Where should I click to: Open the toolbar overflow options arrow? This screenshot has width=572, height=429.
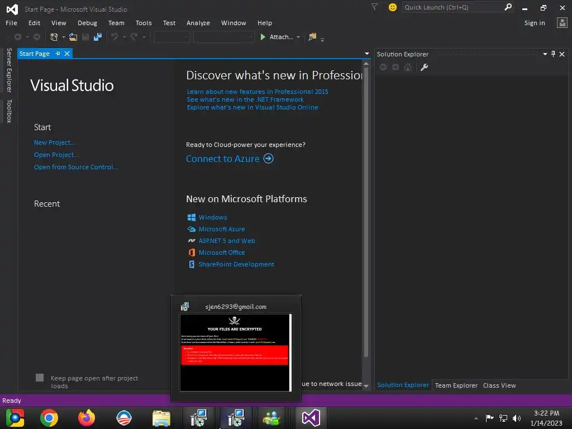point(322,40)
